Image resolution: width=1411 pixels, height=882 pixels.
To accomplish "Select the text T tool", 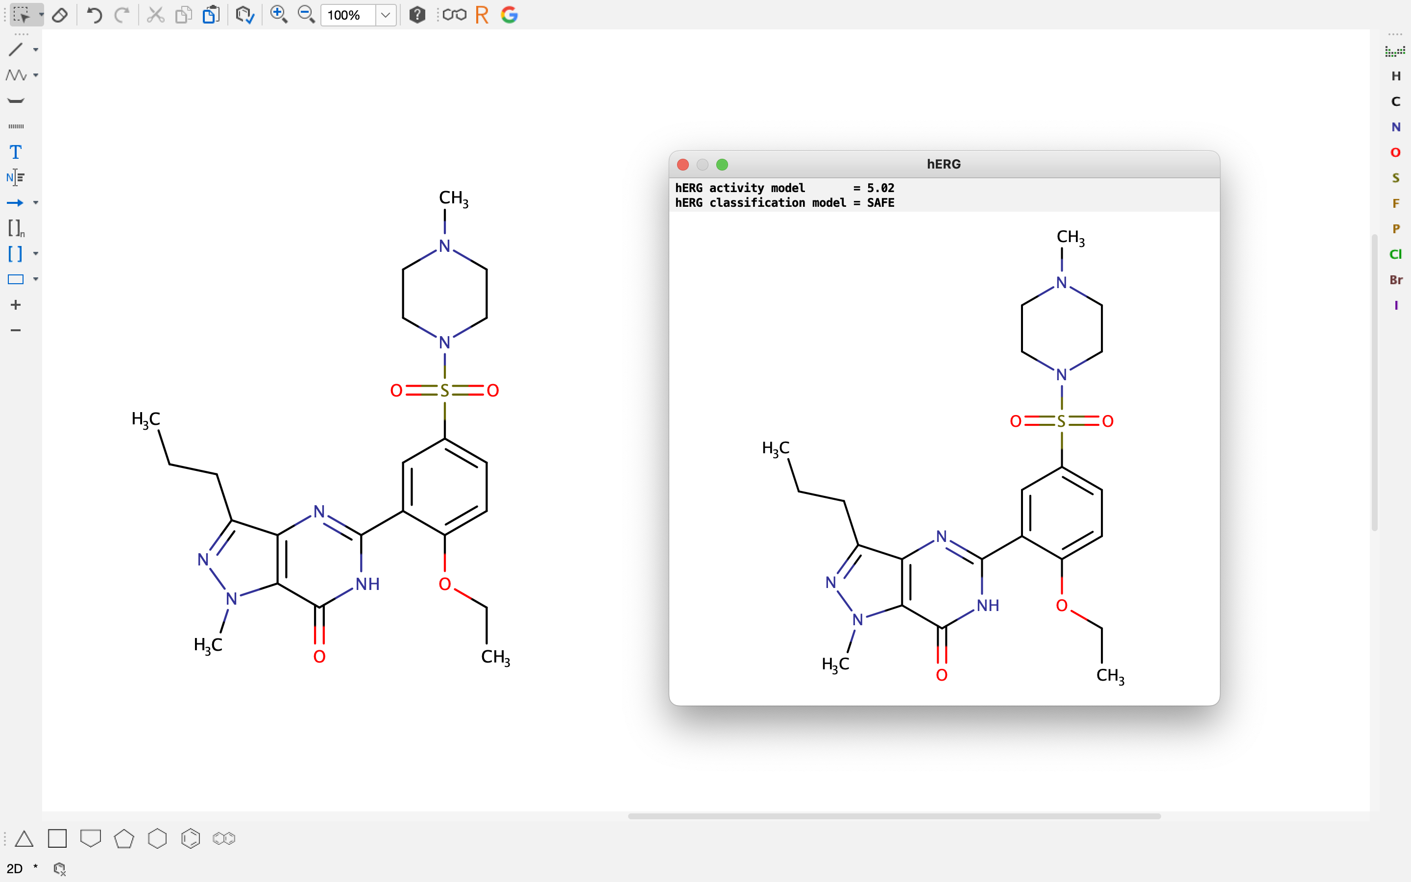I will 16,152.
